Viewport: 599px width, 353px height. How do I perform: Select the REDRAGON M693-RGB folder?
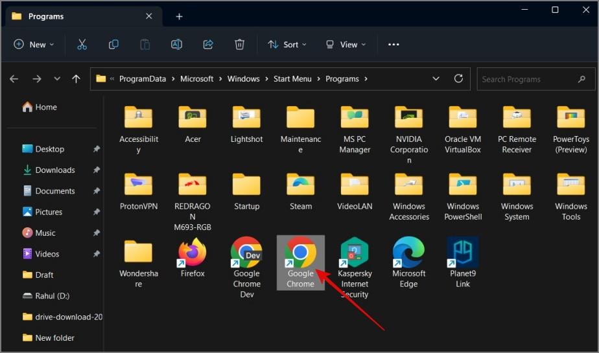pyautogui.click(x=193, y=202)
